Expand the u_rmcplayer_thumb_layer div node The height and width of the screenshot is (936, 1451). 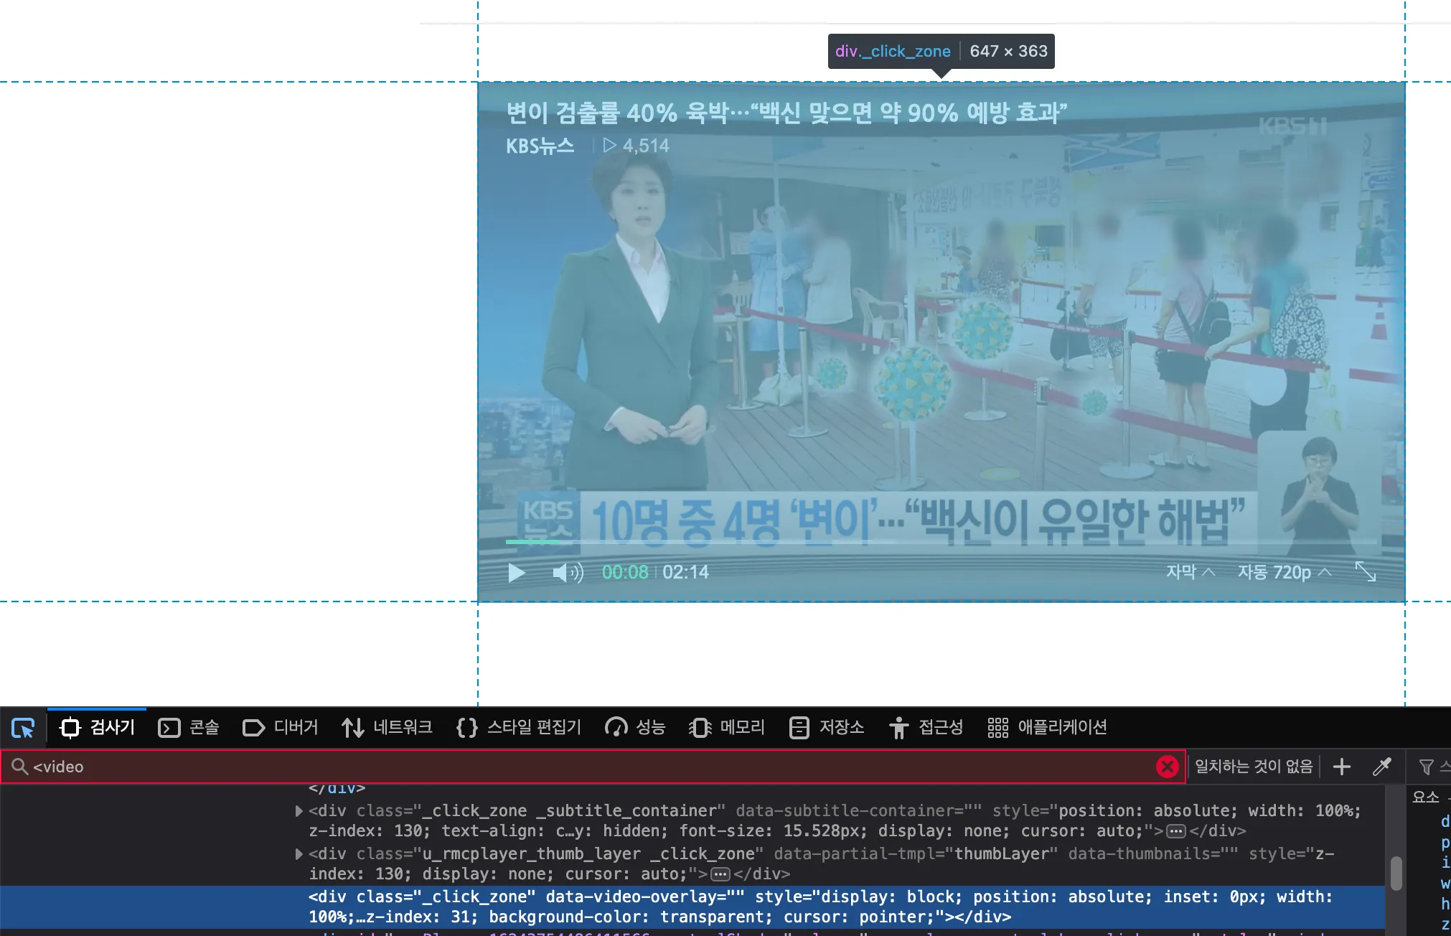click(298, 855)
